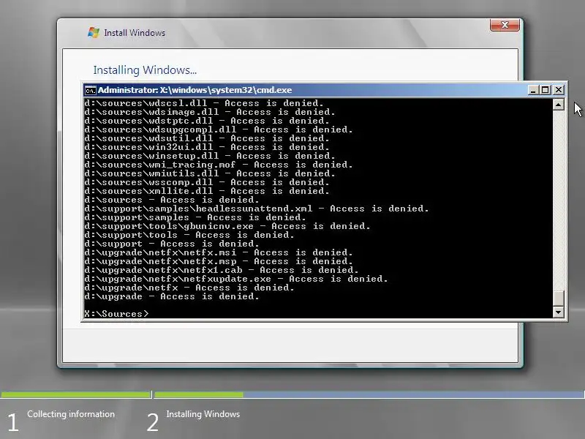Click the 'Collecting information' step label
The width and height of the screenshot is (585, 439).
(x=71, y=414)
